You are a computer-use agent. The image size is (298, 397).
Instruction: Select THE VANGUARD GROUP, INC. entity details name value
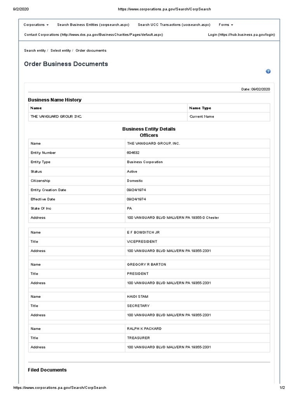[x=153, y=143]
